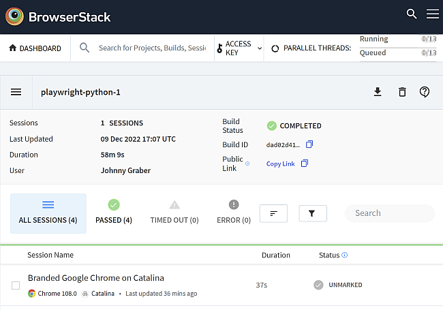Screen dimensions: 443x310
Task: Focus the Search for Projects, Builds field
Action: click(x=153, y=48)
